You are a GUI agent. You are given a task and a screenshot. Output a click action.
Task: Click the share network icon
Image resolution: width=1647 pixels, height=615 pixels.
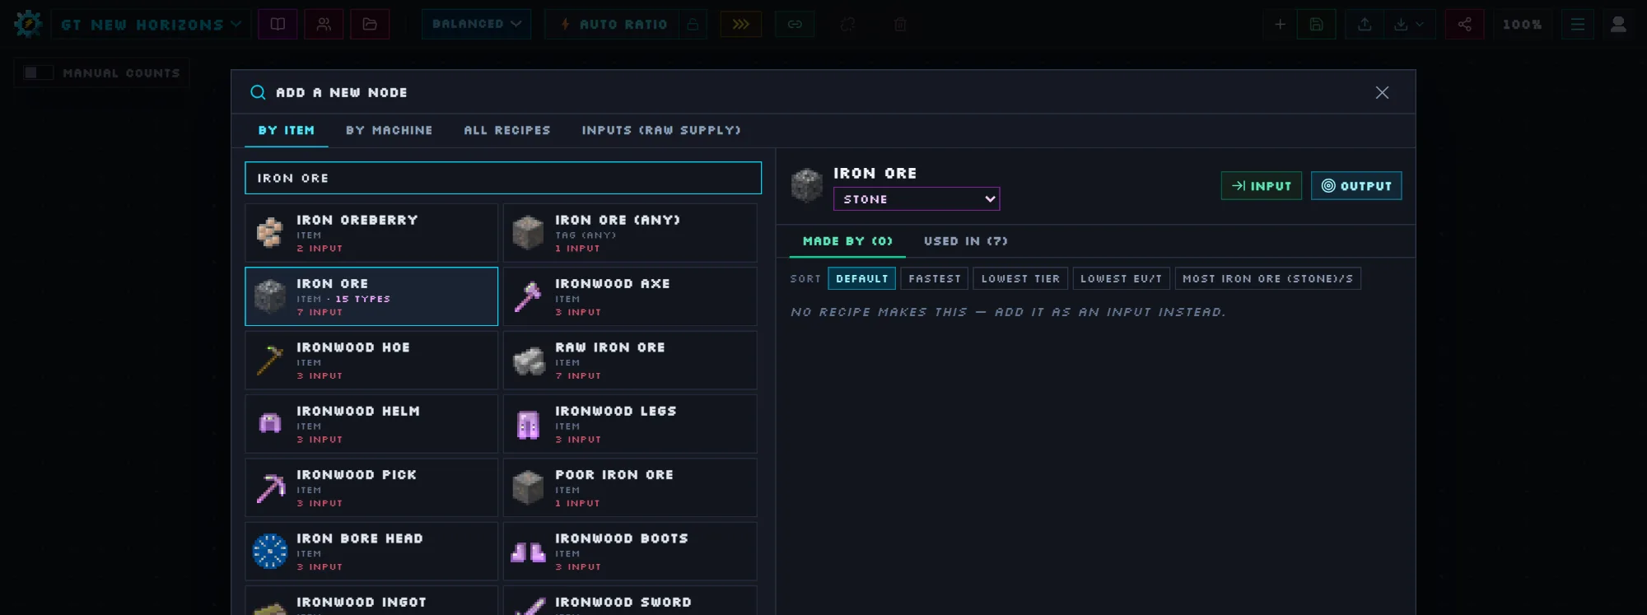[x=1464, y=24]
